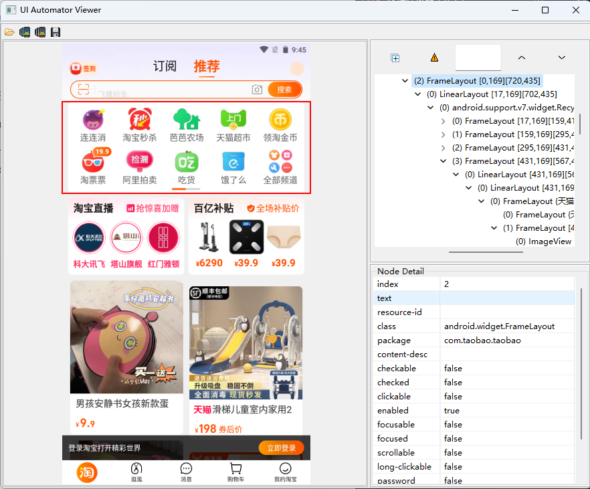
Task: Open the 淘宝直播 section title
Action: pyautogui.click(x=94, y=208)
